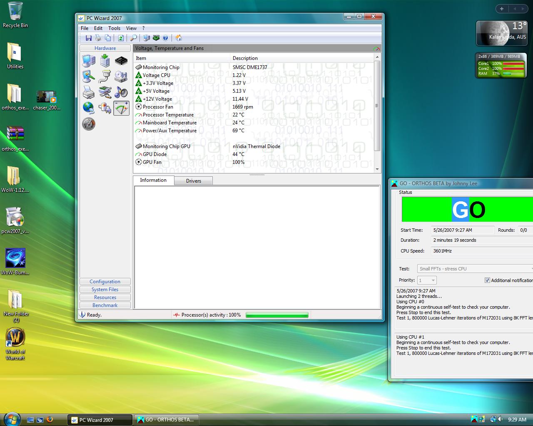Select the Voltage CPU row
533x426 pixels.
click(x=254, y=75)
